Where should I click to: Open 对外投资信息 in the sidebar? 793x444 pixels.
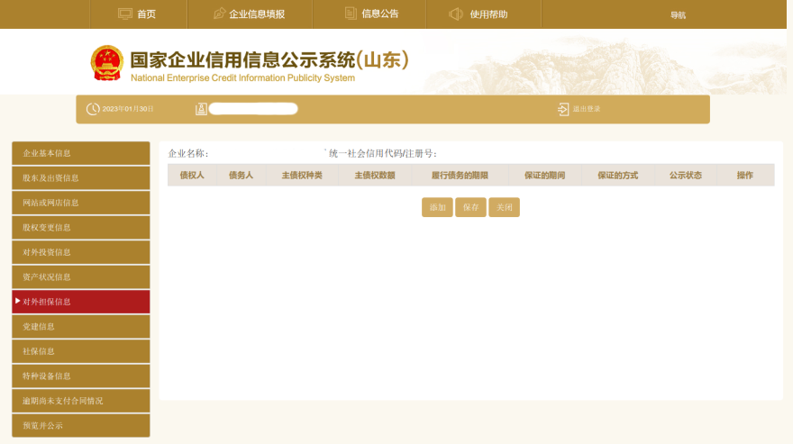(81, 252)
